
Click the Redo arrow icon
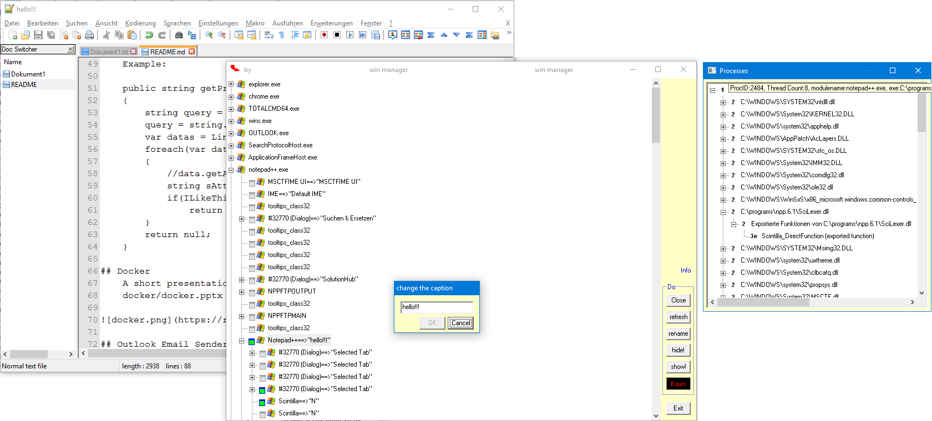click(162, 35)
